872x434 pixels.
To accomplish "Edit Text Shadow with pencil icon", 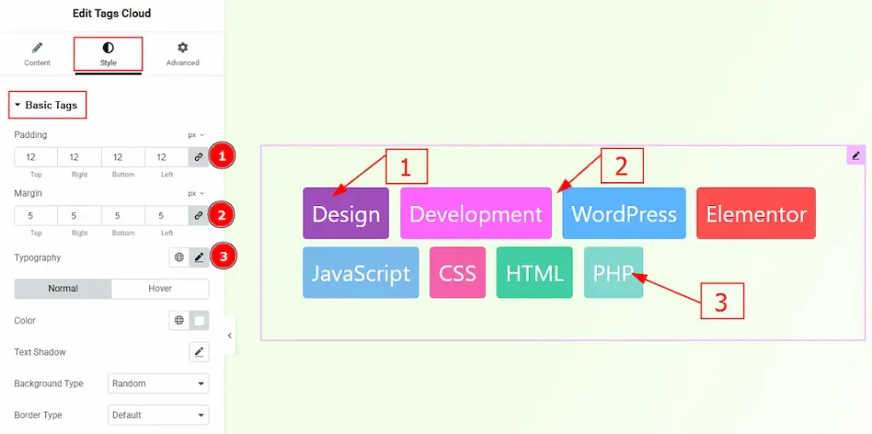I will (198, 352).
